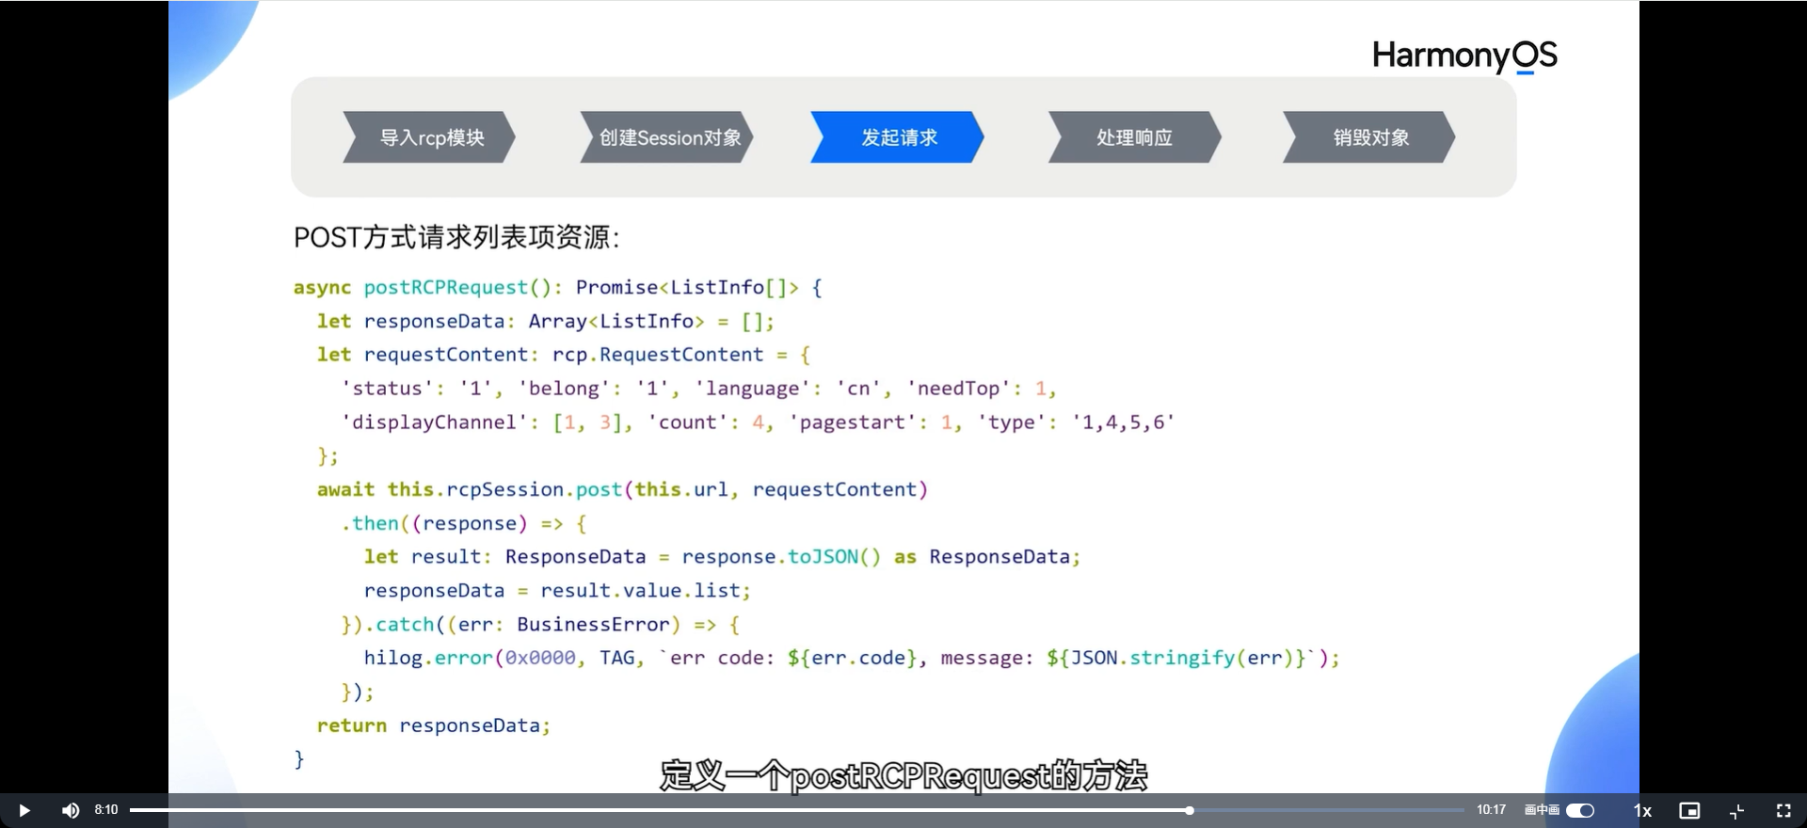
Task: Click the HarmonyOS logo
Action: coord(1464,56)
